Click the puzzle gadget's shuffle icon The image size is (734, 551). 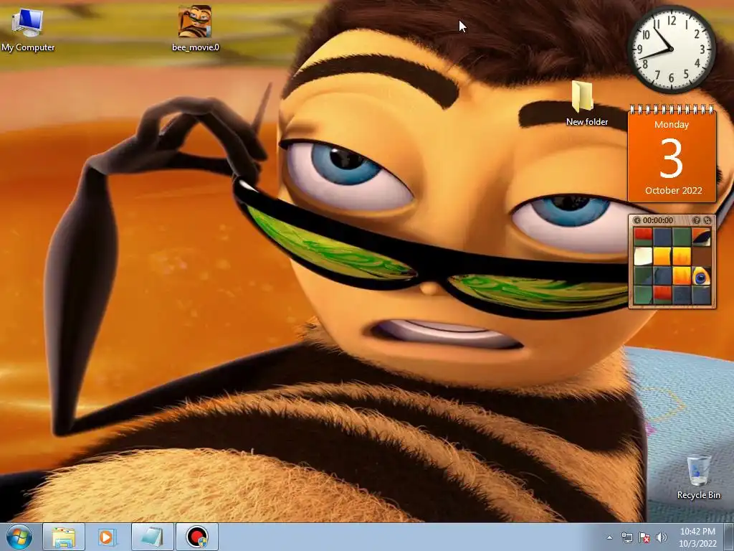click(707, 220)
